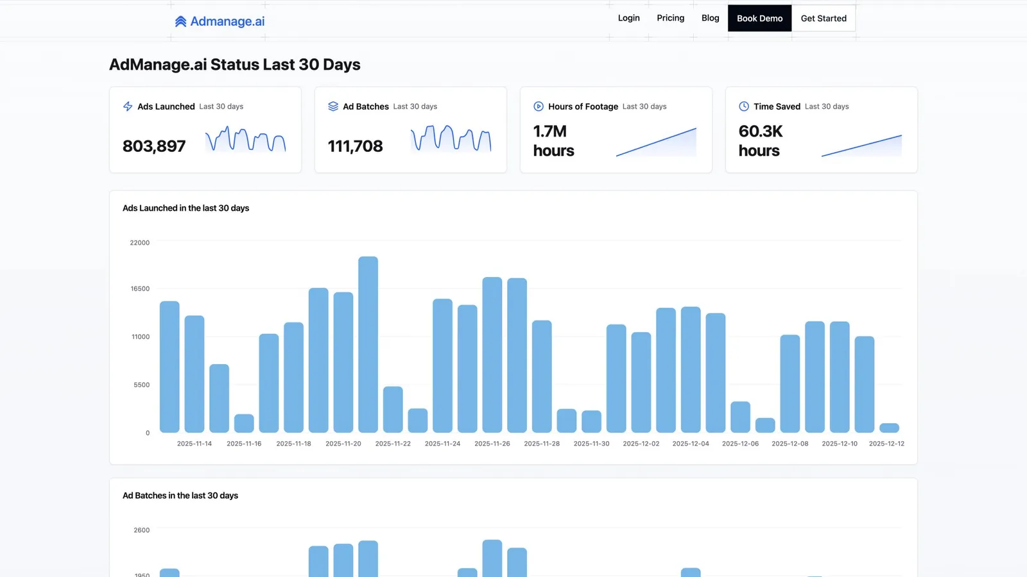1027x577 pixels.
Task: Click the 16500 y-axis label
Action: [140, 289]
